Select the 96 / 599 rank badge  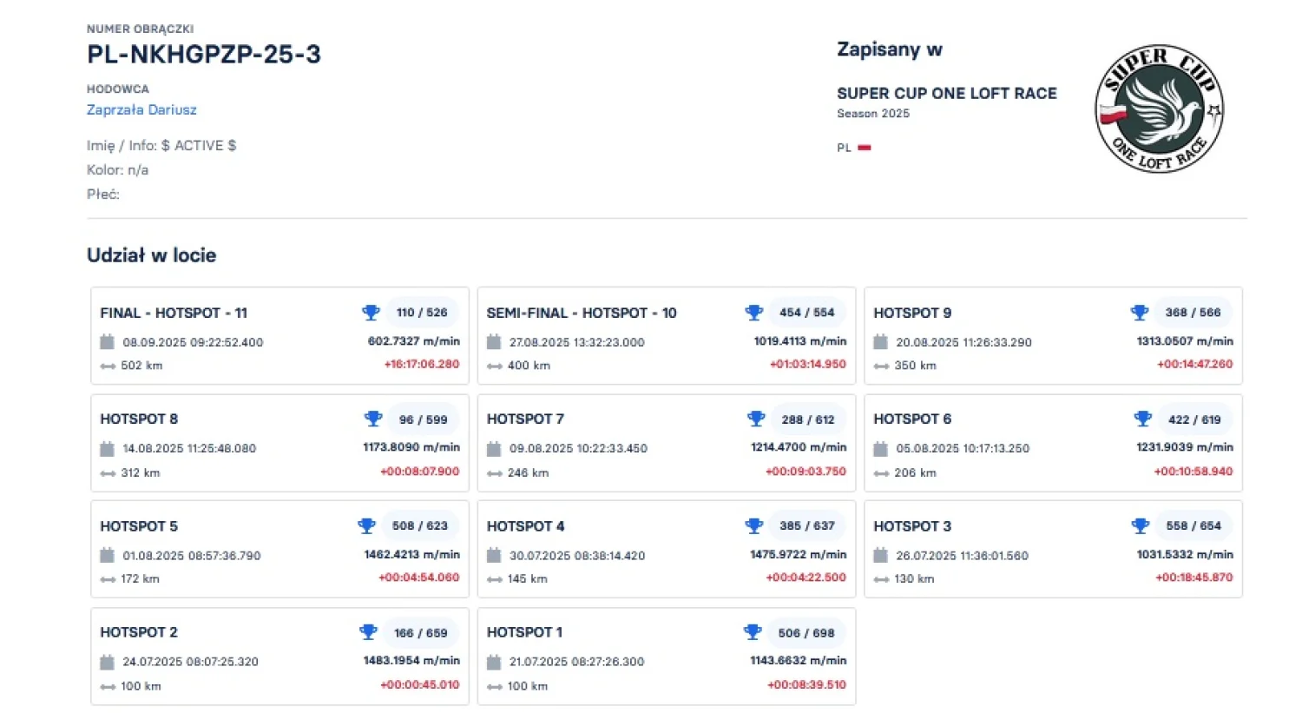pyautogui.click(x=424, y=419)
